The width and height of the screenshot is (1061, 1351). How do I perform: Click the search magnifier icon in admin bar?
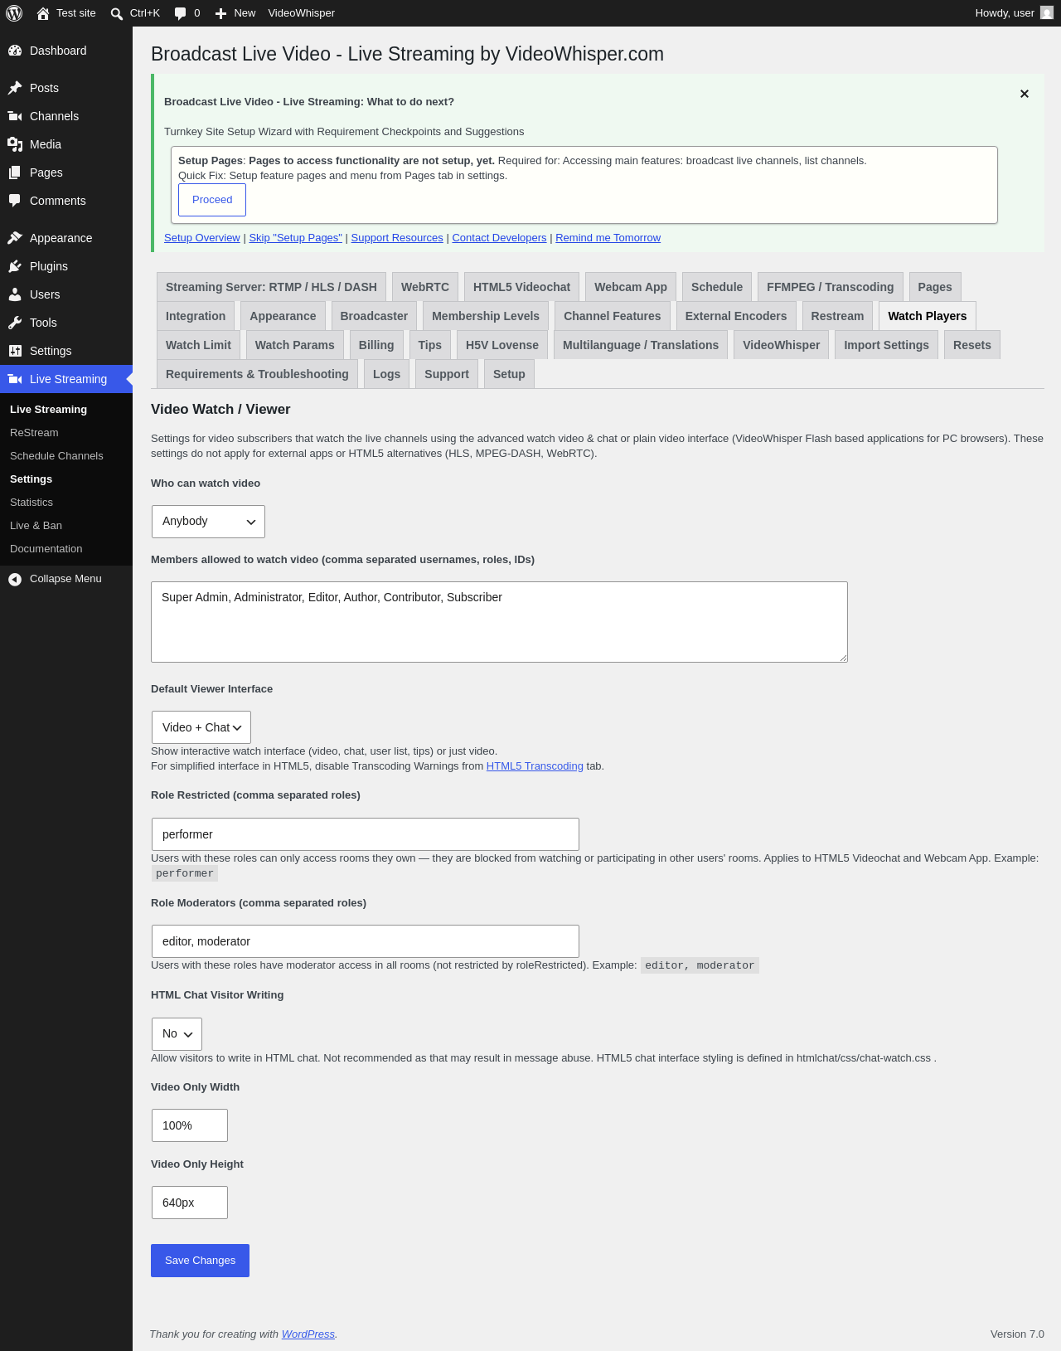[x=117, y=13]
